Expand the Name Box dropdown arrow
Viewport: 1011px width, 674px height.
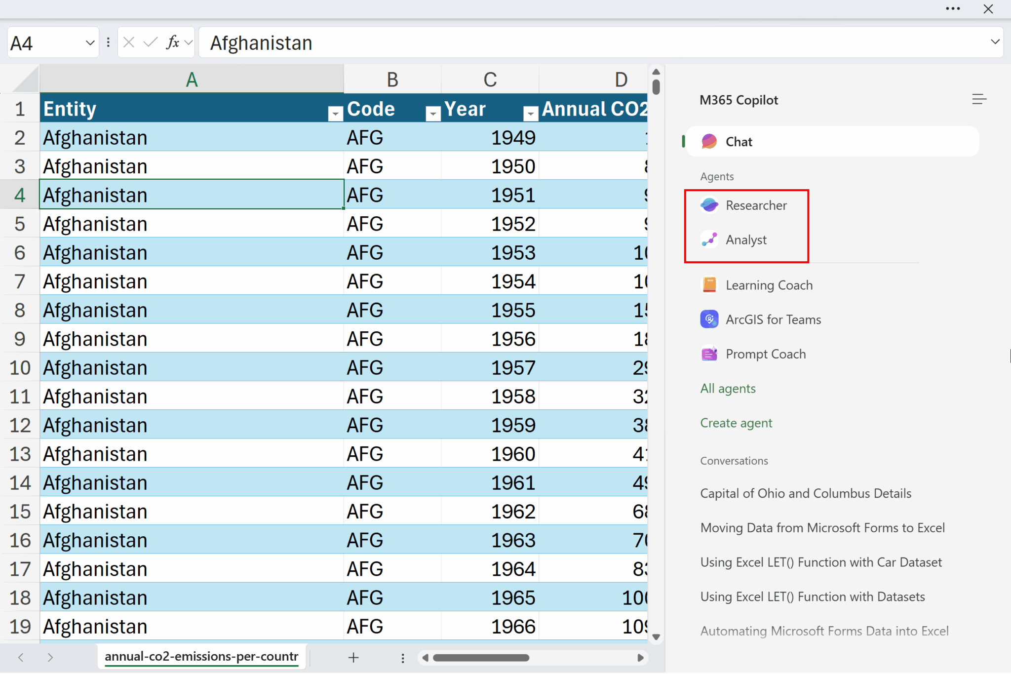pos(90,43)
